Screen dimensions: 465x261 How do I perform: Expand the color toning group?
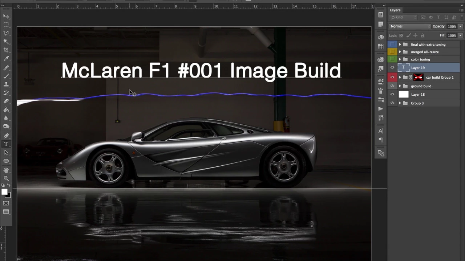click(400, 59)
